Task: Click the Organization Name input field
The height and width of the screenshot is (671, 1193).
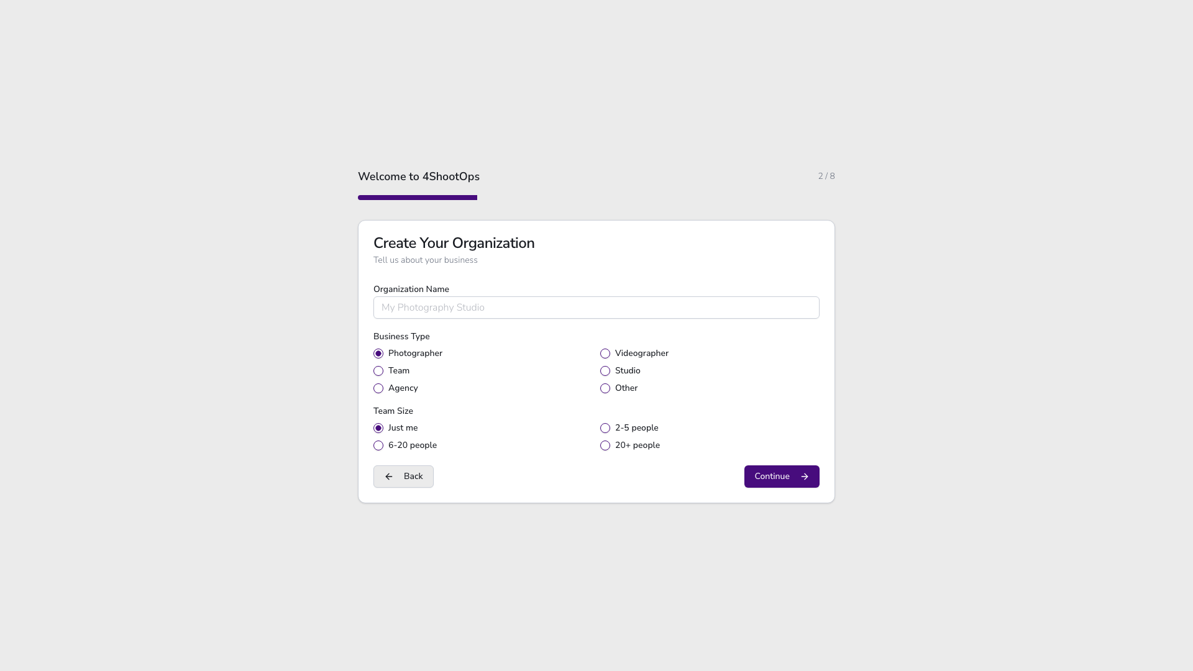Action: [x=596, y=307]
